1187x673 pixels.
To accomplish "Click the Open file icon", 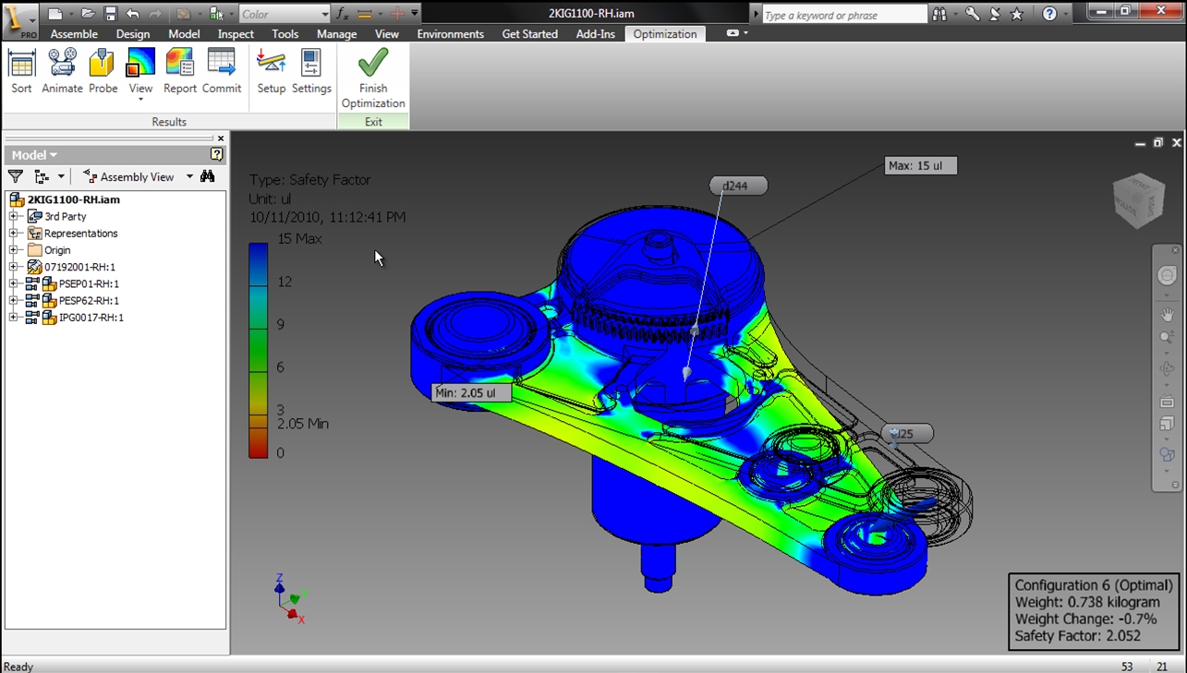I will point(88,13).
